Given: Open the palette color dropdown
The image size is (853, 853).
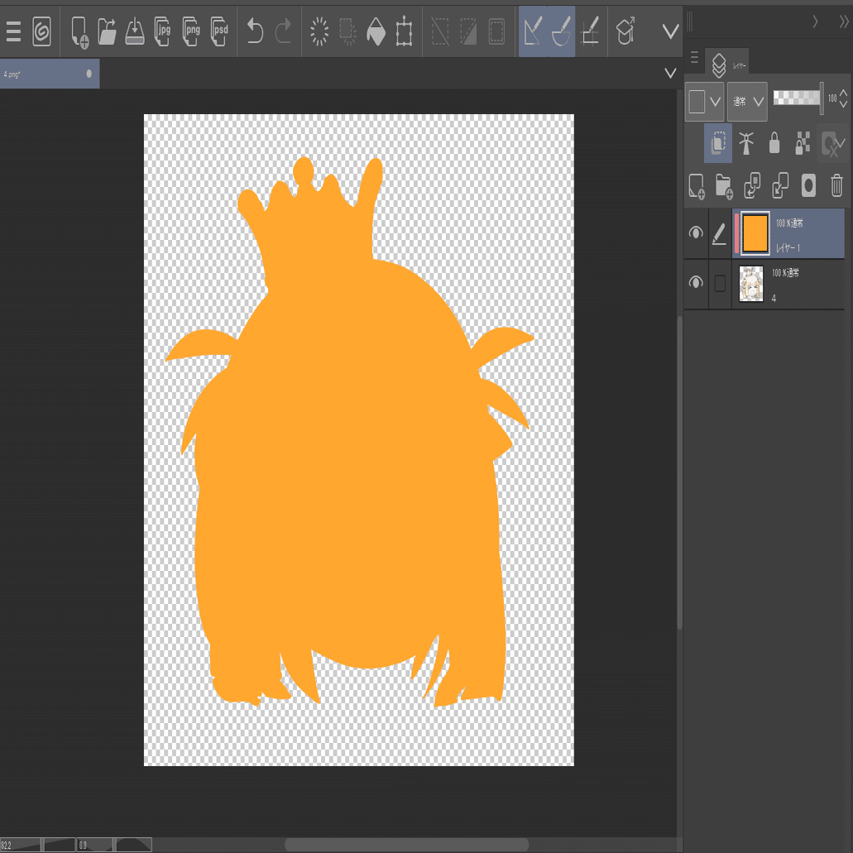Looking at the screenshot, I should (704, 101).
